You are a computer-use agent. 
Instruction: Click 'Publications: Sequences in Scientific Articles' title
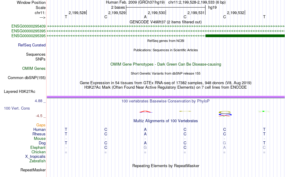(x=166, y=50)
